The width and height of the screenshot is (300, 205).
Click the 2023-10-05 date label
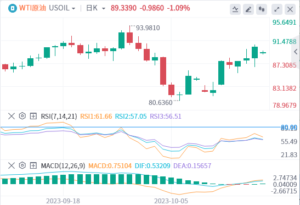(x=171, y=201)
